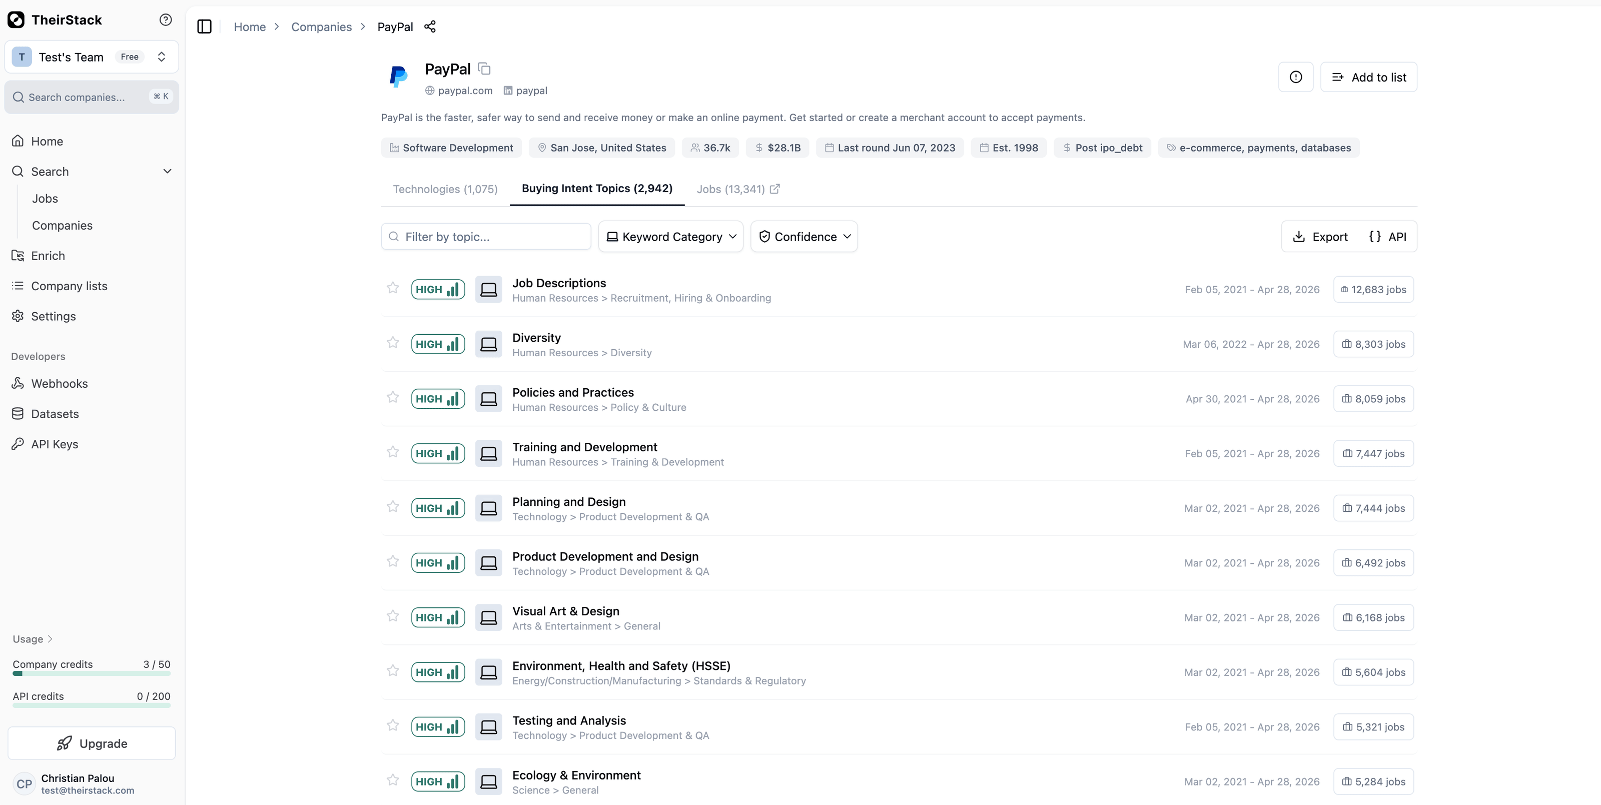
Task: Click the 7,447 jobs button
Action: pyautogui.click(x=1373, y=454)
